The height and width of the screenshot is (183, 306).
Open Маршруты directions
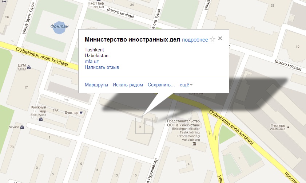[x=96, y=85]
